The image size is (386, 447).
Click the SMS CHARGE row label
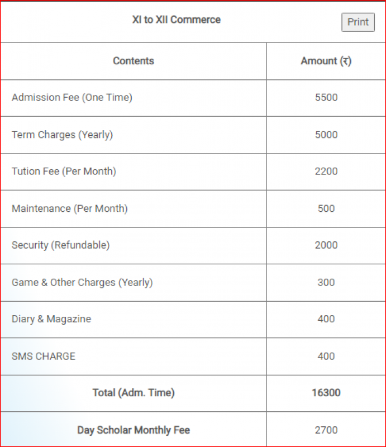point(44,356)
